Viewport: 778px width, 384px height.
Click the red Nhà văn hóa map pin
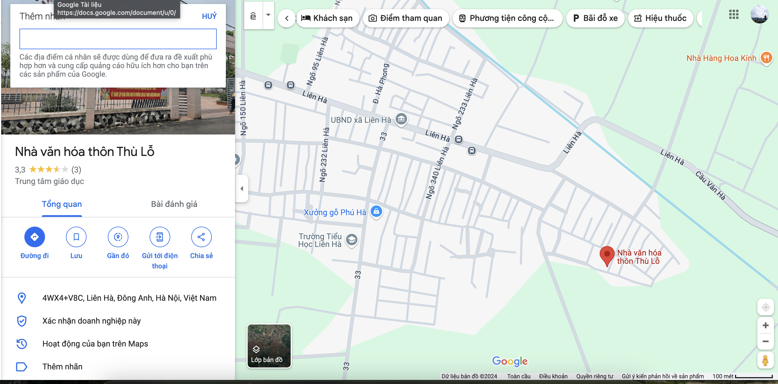(607, 256)
